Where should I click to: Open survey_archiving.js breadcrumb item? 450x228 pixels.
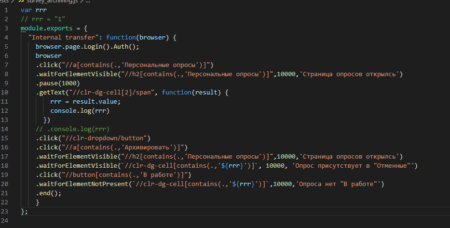click(x=52, y=1)
